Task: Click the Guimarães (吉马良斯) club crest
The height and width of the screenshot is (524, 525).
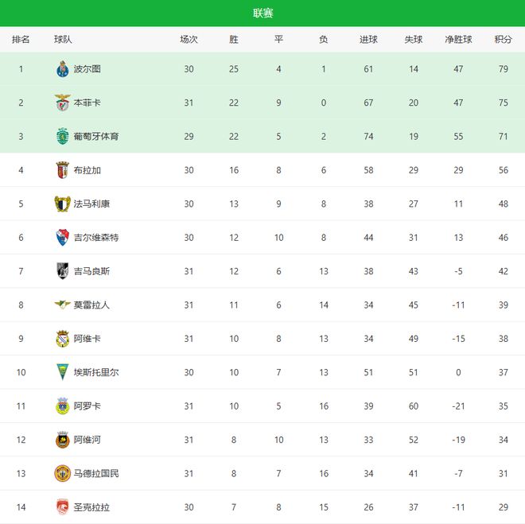Action: tap(62, 271)
